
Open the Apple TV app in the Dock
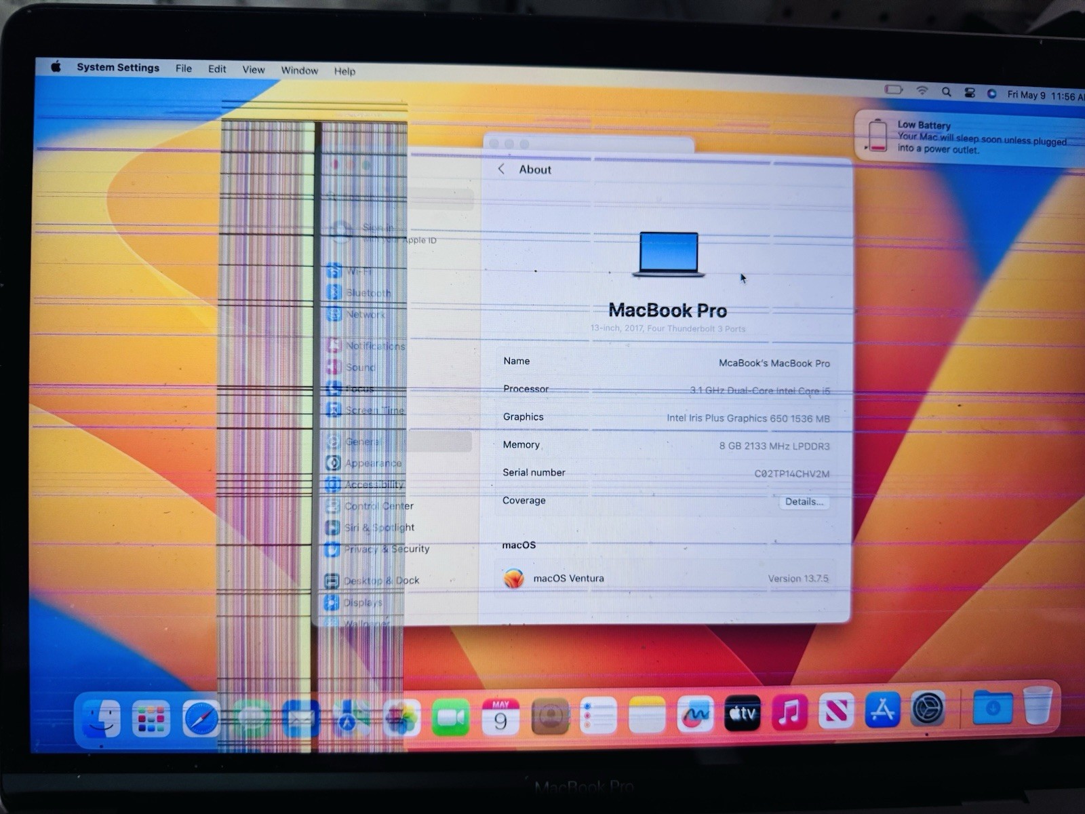coord(743,713)
